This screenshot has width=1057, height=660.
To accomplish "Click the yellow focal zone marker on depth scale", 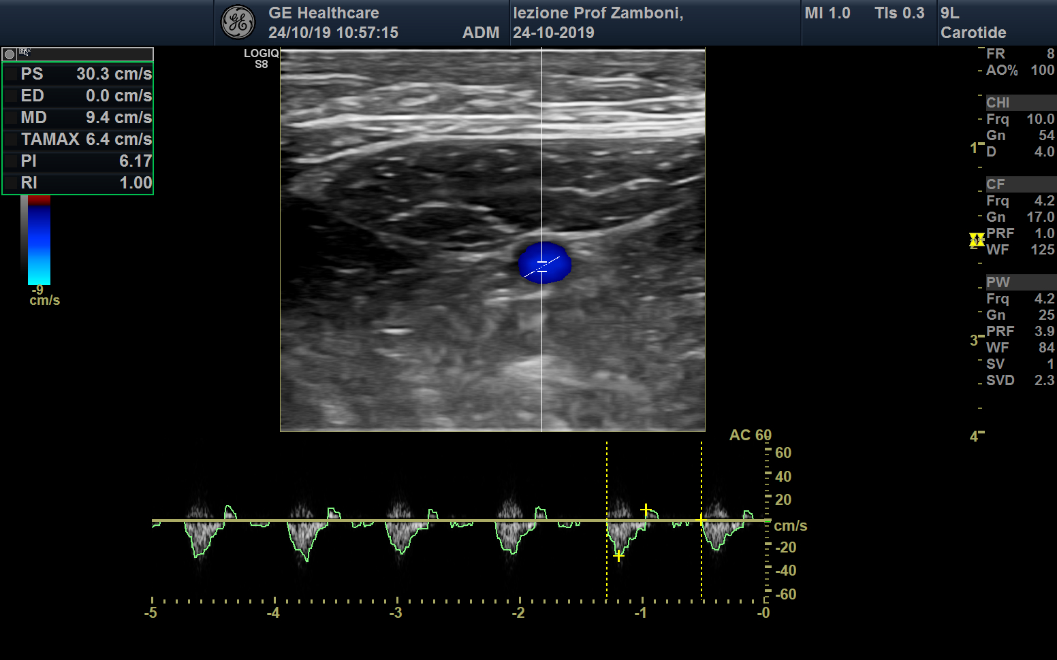I will pyautogui.click(x=977, y=240).
